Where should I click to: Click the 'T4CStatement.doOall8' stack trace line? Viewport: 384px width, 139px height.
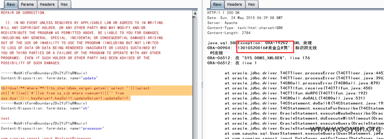(x=305, y=103)
